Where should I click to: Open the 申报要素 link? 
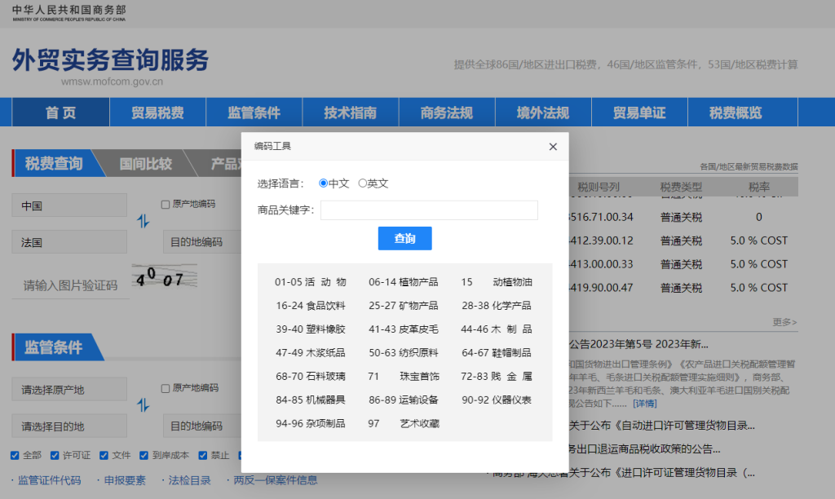coord(125,480)
